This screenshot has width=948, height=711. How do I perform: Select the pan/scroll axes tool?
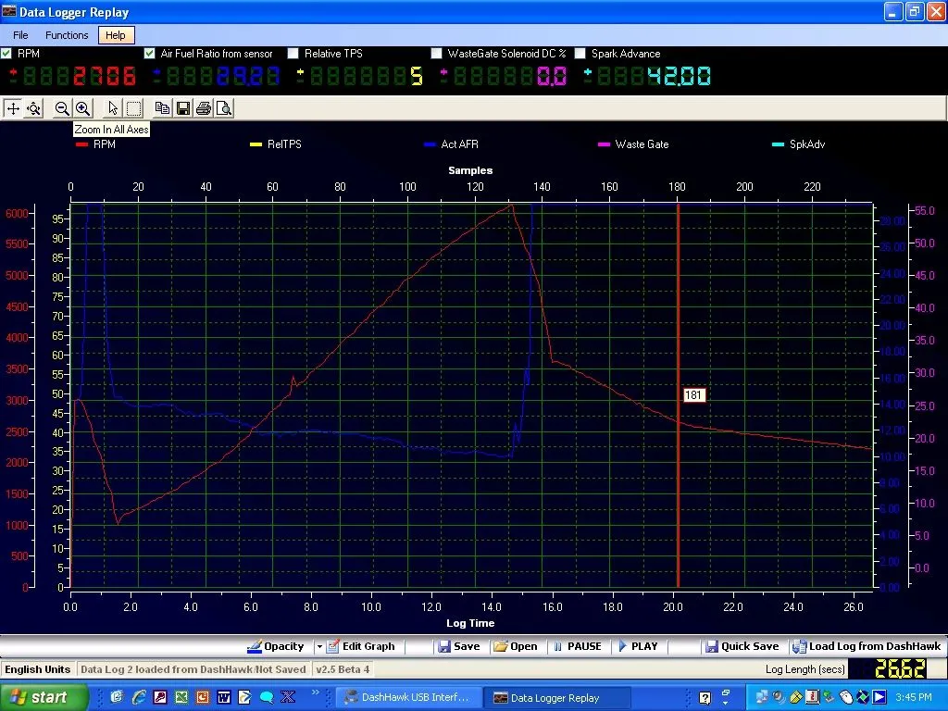coord(13,108)
